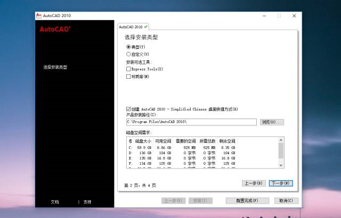
Task: Close the AutoCAD 2010 installer window
Action: [294, 16]
